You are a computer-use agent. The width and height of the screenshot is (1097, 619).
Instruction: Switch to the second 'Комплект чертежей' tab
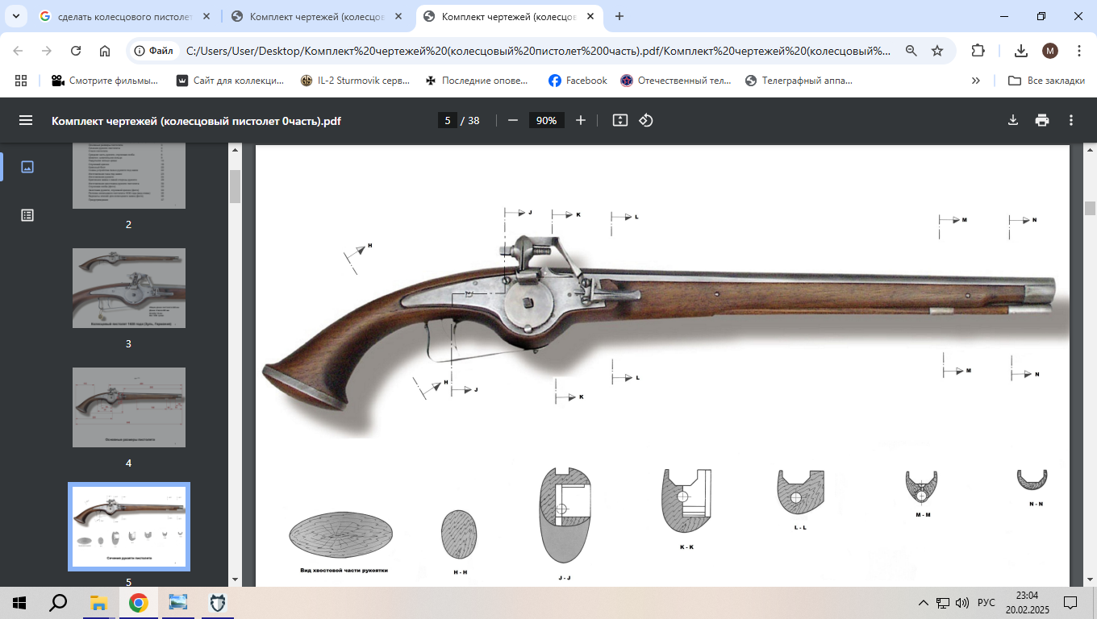[314, 16]
